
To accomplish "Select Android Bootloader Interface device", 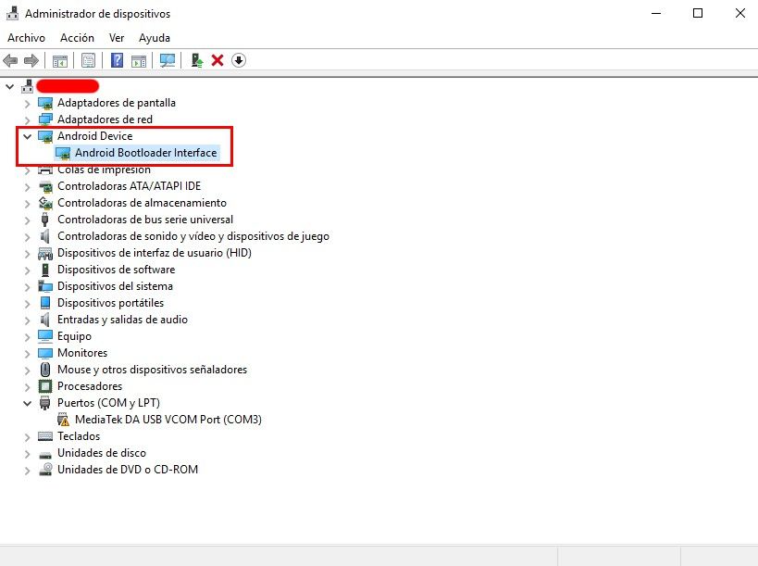I will (x=145, y=153).
